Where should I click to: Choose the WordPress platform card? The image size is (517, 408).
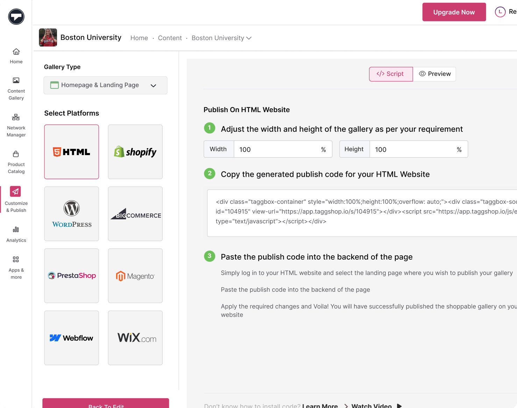[72, 214]
